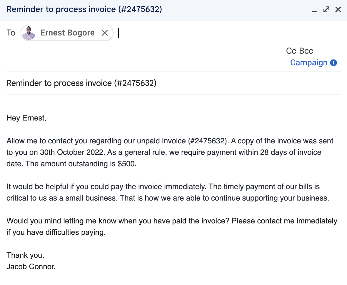Click the signature Jacob Connor
The image size is (347, 285).
(x=31, y=267)
